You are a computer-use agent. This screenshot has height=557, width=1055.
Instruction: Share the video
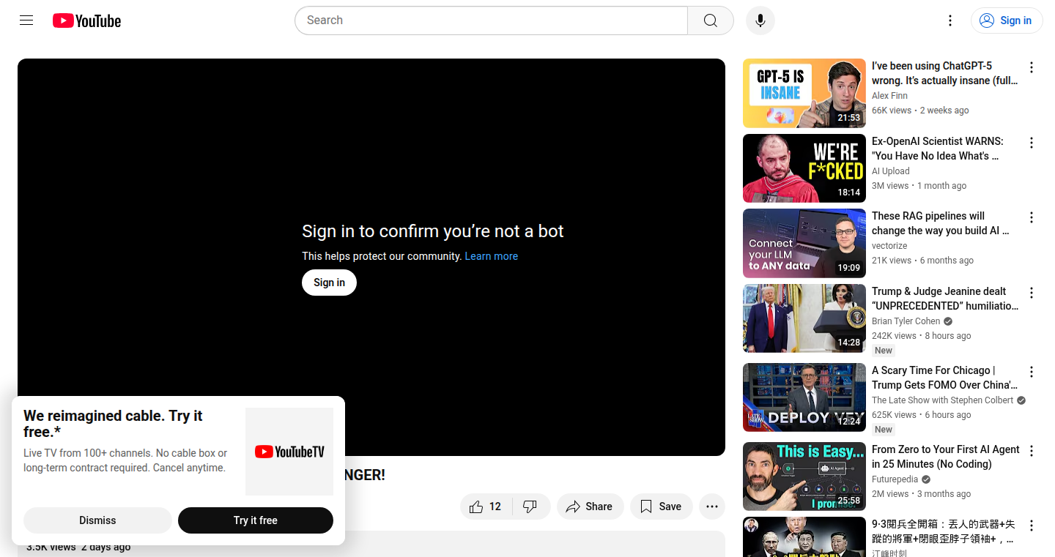(590, 506)
